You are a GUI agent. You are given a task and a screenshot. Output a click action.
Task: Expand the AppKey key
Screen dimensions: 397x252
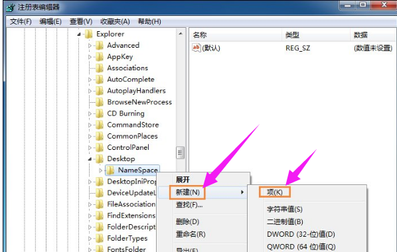[90, 57]
